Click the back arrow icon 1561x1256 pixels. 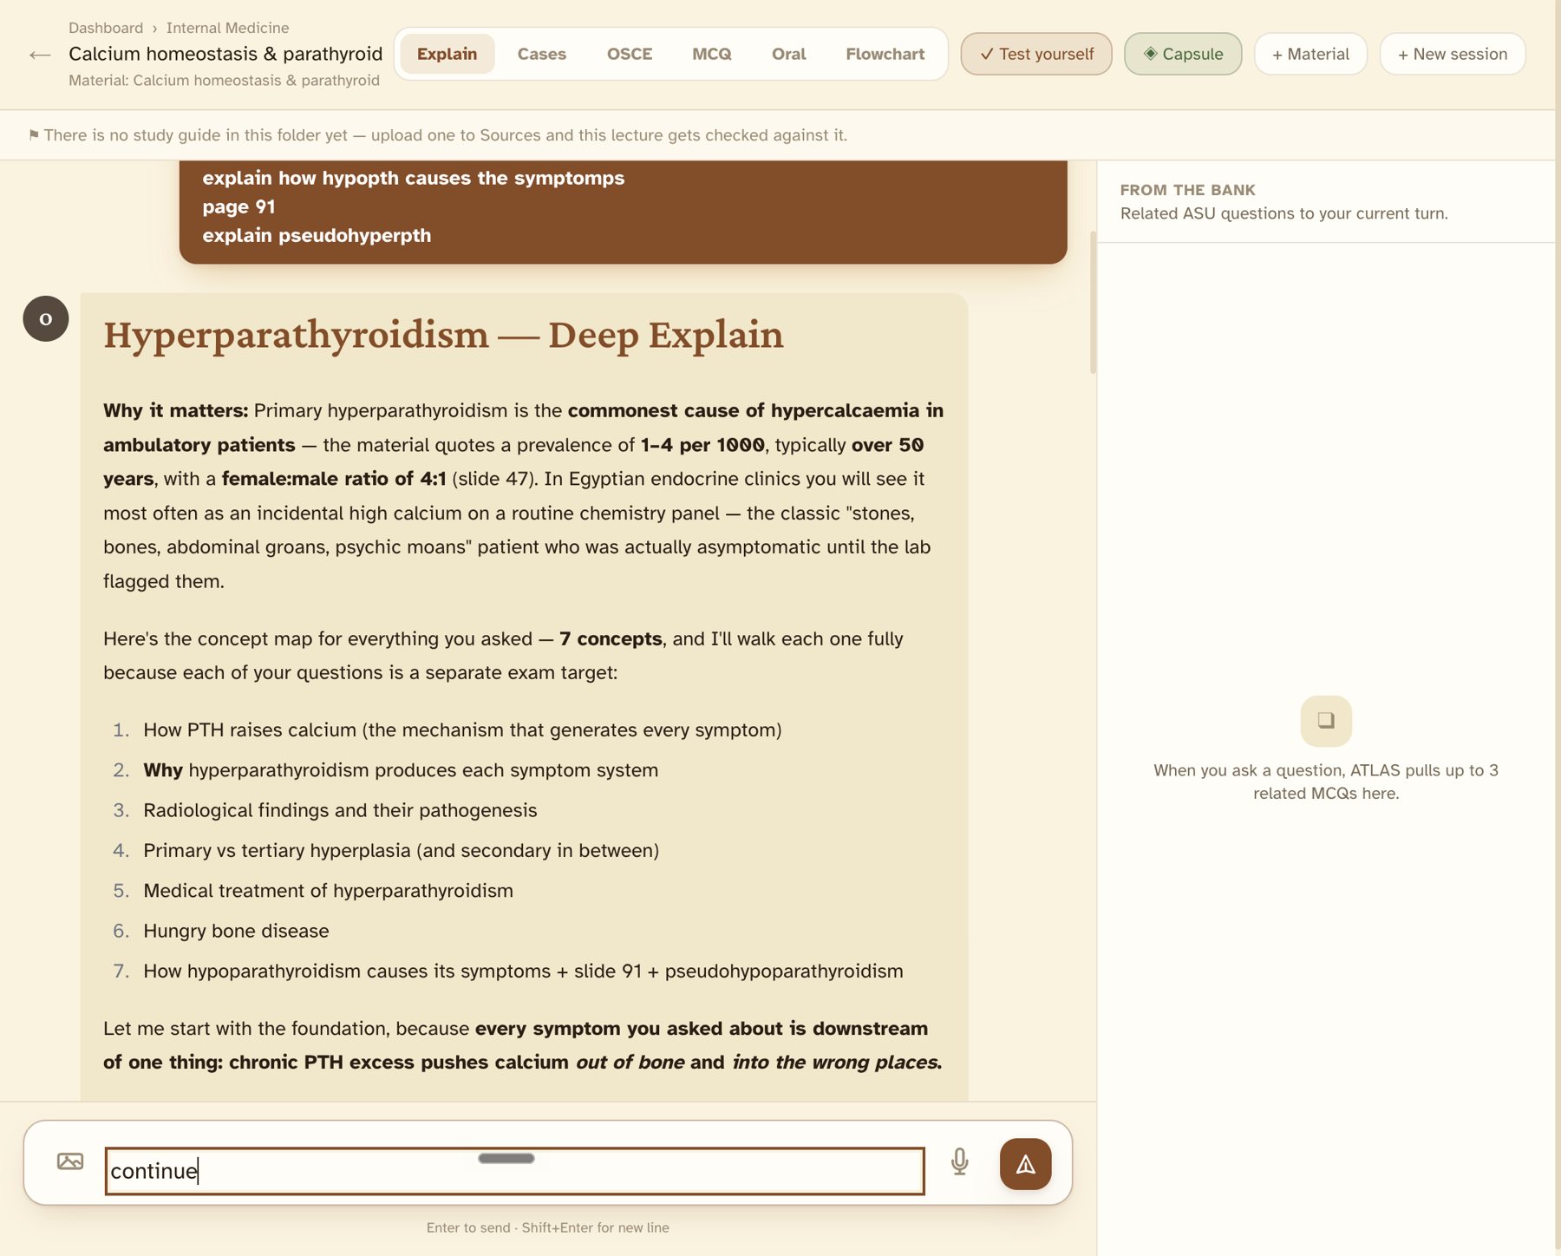tap(40, 55)
